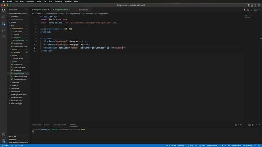Image resolution: width=262 pixels, height=147 pixels.
Task: Open the Extensions view
Action: 3,37
